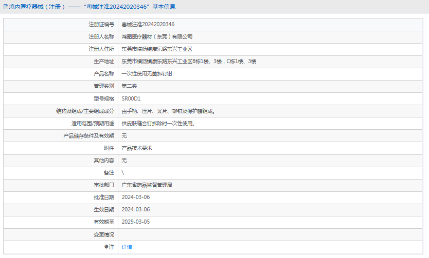Click the document icon beside the page title
429x258 pixels.
click(6, 7)
